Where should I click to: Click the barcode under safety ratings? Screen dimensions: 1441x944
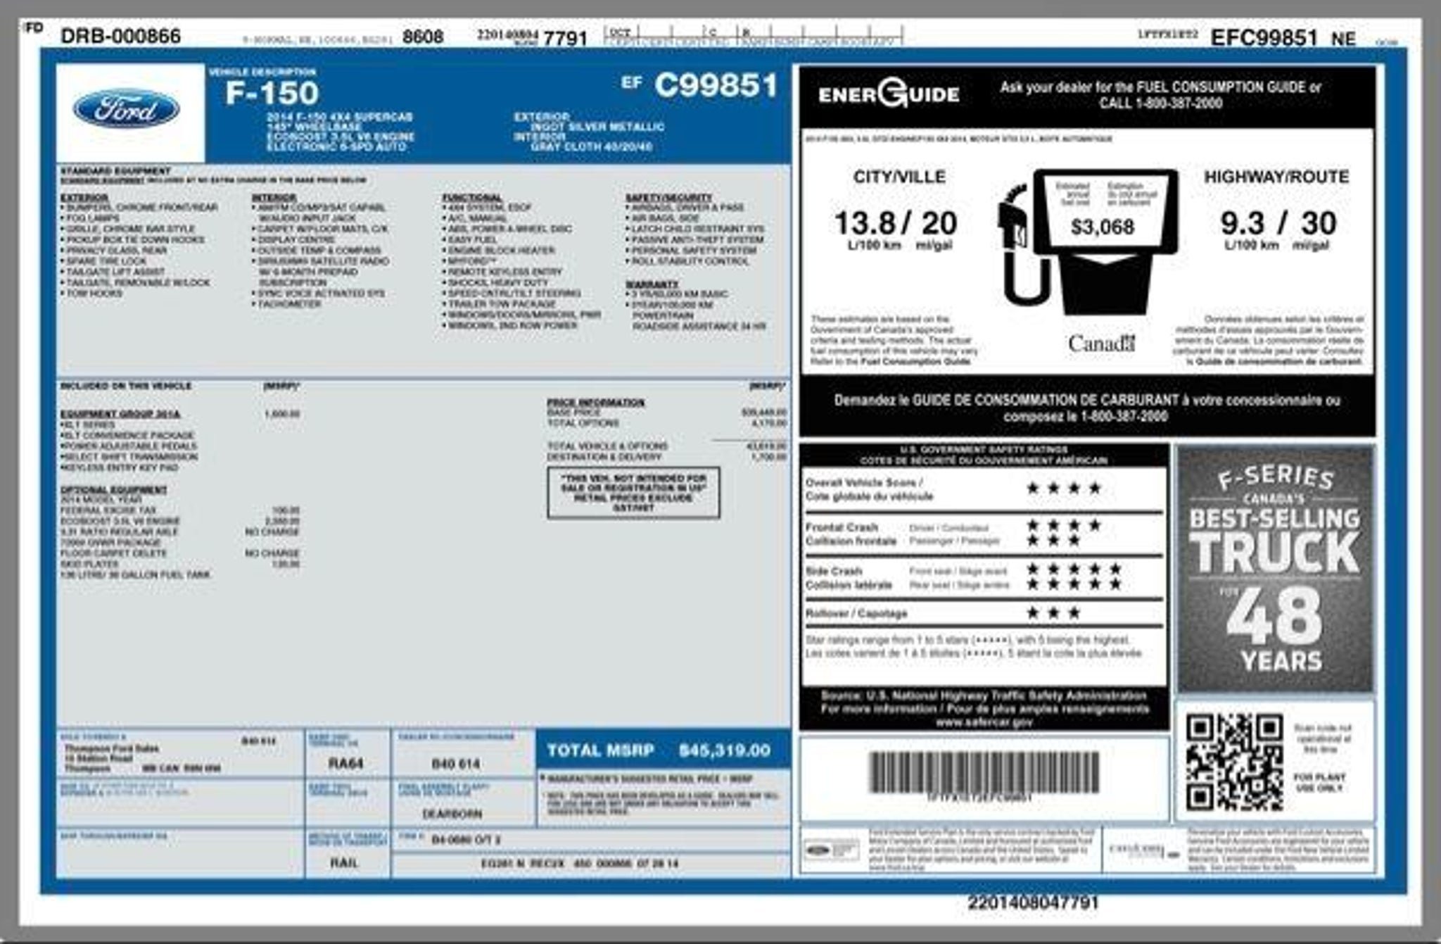pyautogui.click(x=983, y=774)
